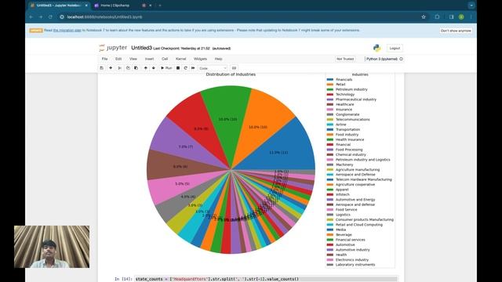Reload the browser page
The image size is (502, 282).
[50, 17]
